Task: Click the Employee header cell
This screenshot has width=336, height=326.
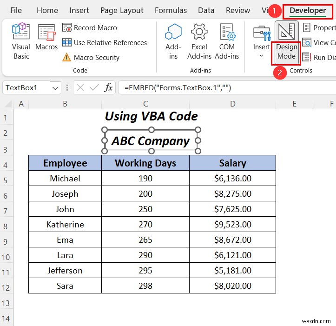Action: pyautogui.click(x=65, y=163)
